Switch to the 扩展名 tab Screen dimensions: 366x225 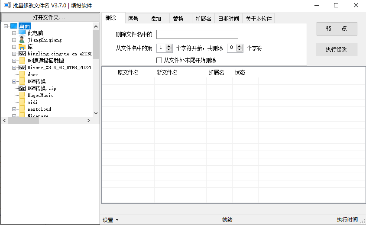pyautogui.click(x=203, y=19)
